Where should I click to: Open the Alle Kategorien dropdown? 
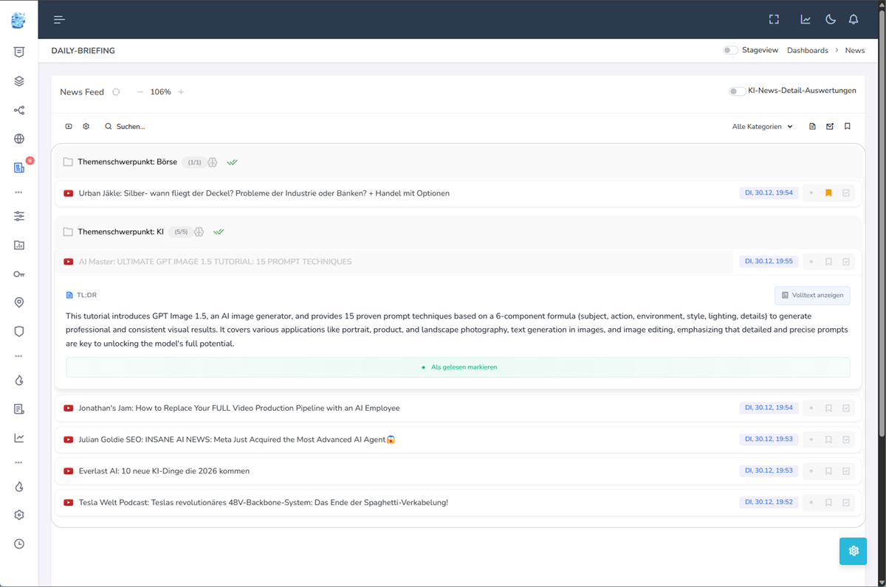click(x=762, y=127)
